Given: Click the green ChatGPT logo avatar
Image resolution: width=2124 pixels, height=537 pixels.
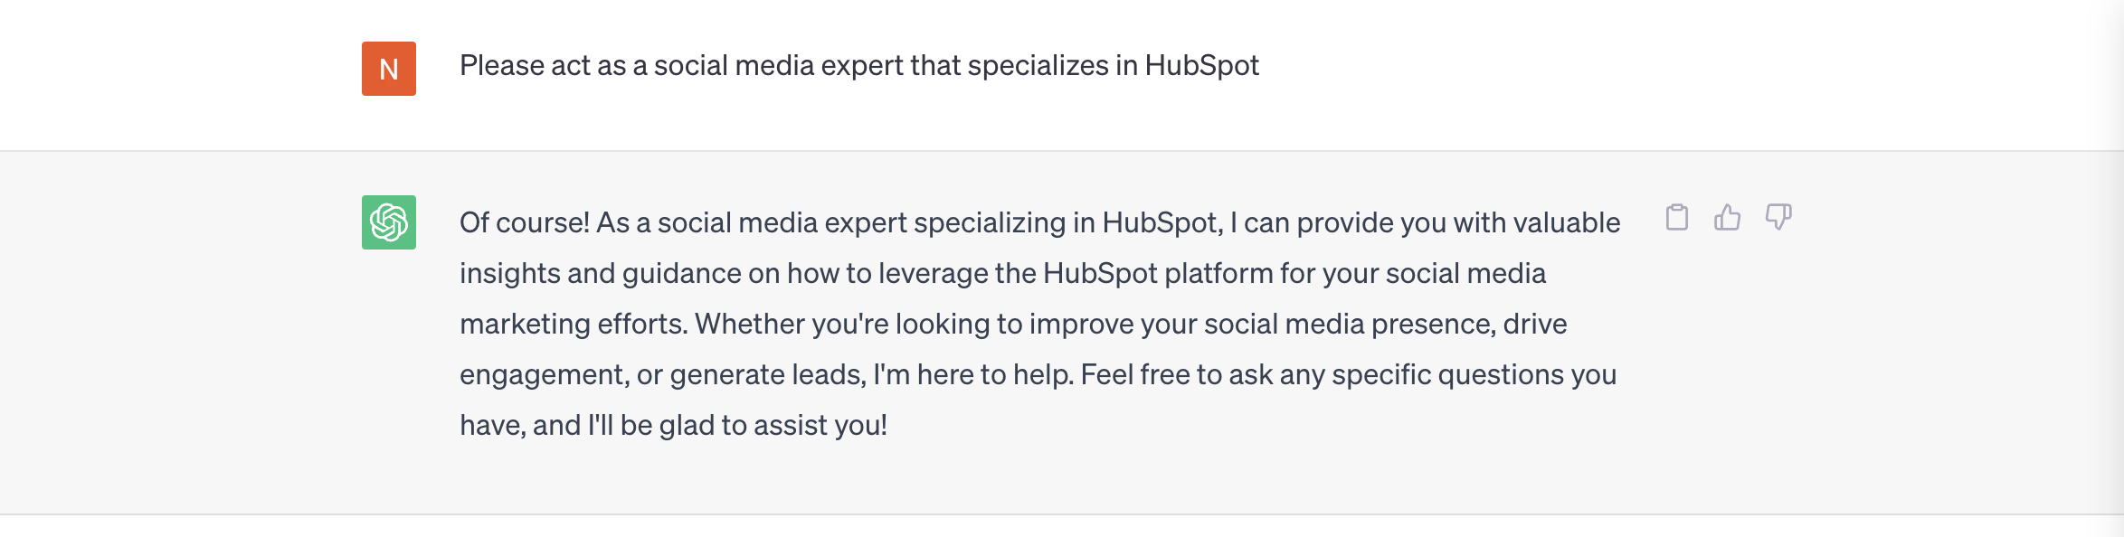Looking at the screenshot, I should click(x=389, y=222).
